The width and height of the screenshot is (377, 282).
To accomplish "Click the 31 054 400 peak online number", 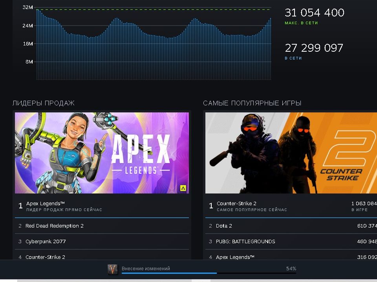I will click(314, 13).
